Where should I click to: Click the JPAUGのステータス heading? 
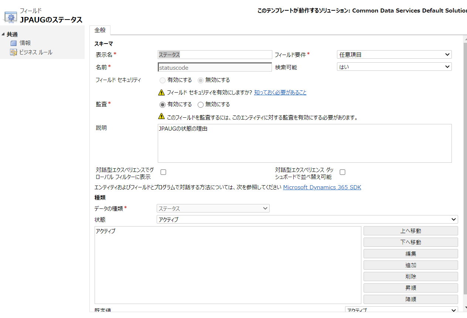(x=51, y=20)
